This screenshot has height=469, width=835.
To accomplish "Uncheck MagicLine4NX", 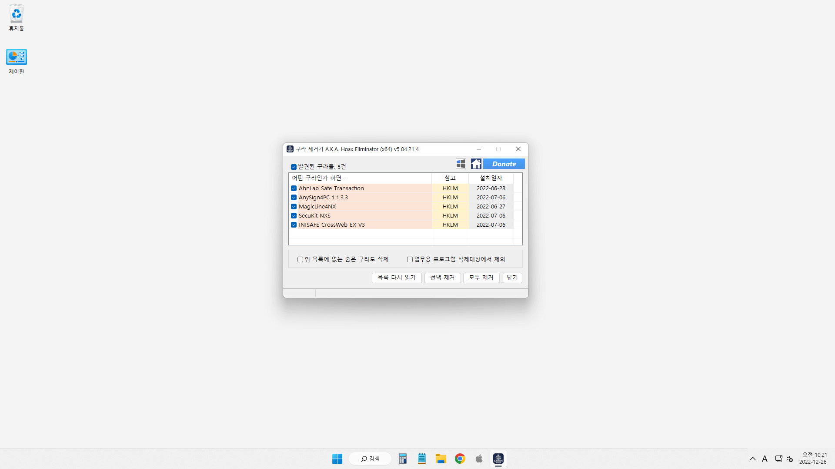I will pyautogui.click(x=294, y=207).
